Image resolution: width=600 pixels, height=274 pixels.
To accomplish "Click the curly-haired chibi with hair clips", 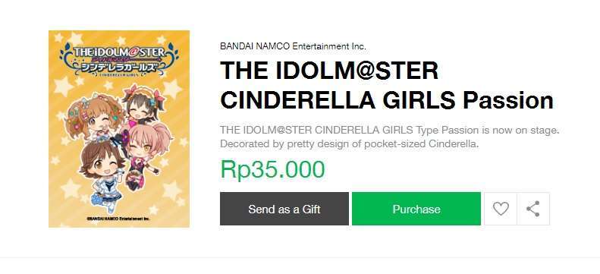I will pyautogui.click(x=94, y=117).
